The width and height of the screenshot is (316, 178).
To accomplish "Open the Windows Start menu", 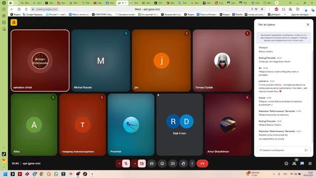I will tap(5, 174).
